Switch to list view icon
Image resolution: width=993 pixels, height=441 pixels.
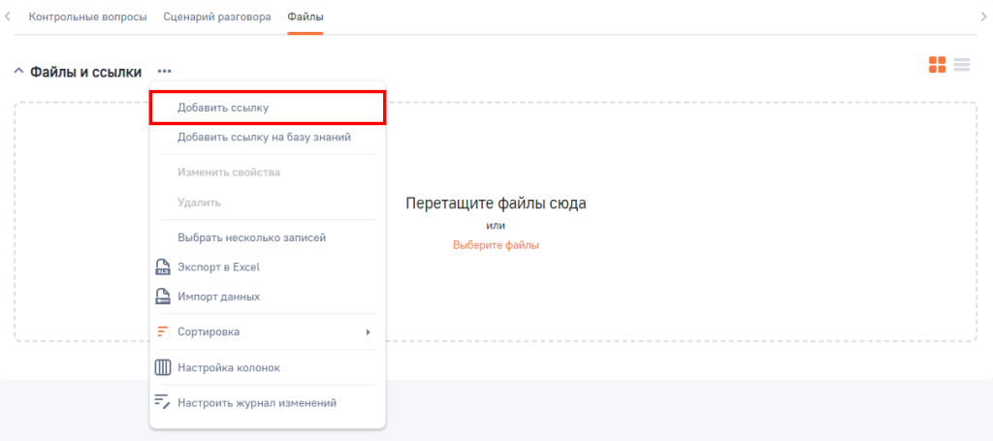[962, 65]
